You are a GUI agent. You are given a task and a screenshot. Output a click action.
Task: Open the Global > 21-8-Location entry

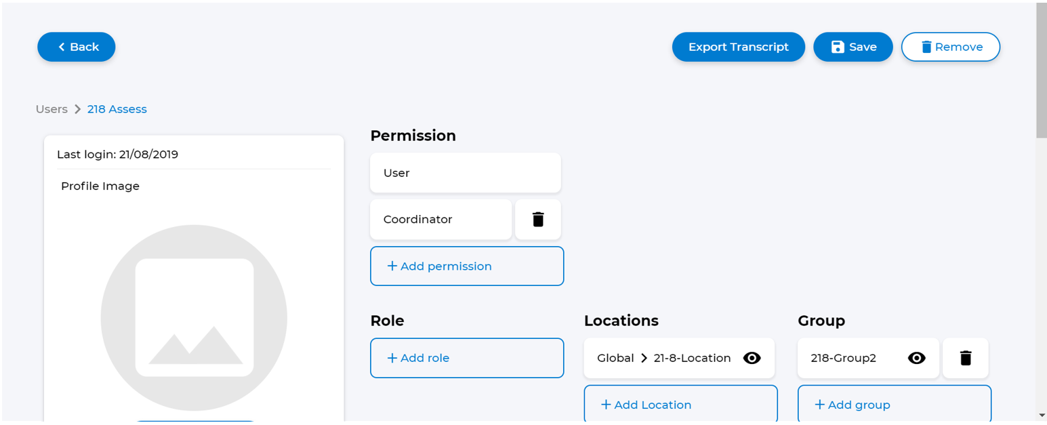click(x=679, y=358)
